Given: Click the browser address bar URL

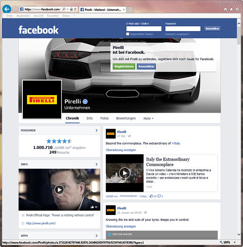Looking at the screenshot, I should point(43,9).
